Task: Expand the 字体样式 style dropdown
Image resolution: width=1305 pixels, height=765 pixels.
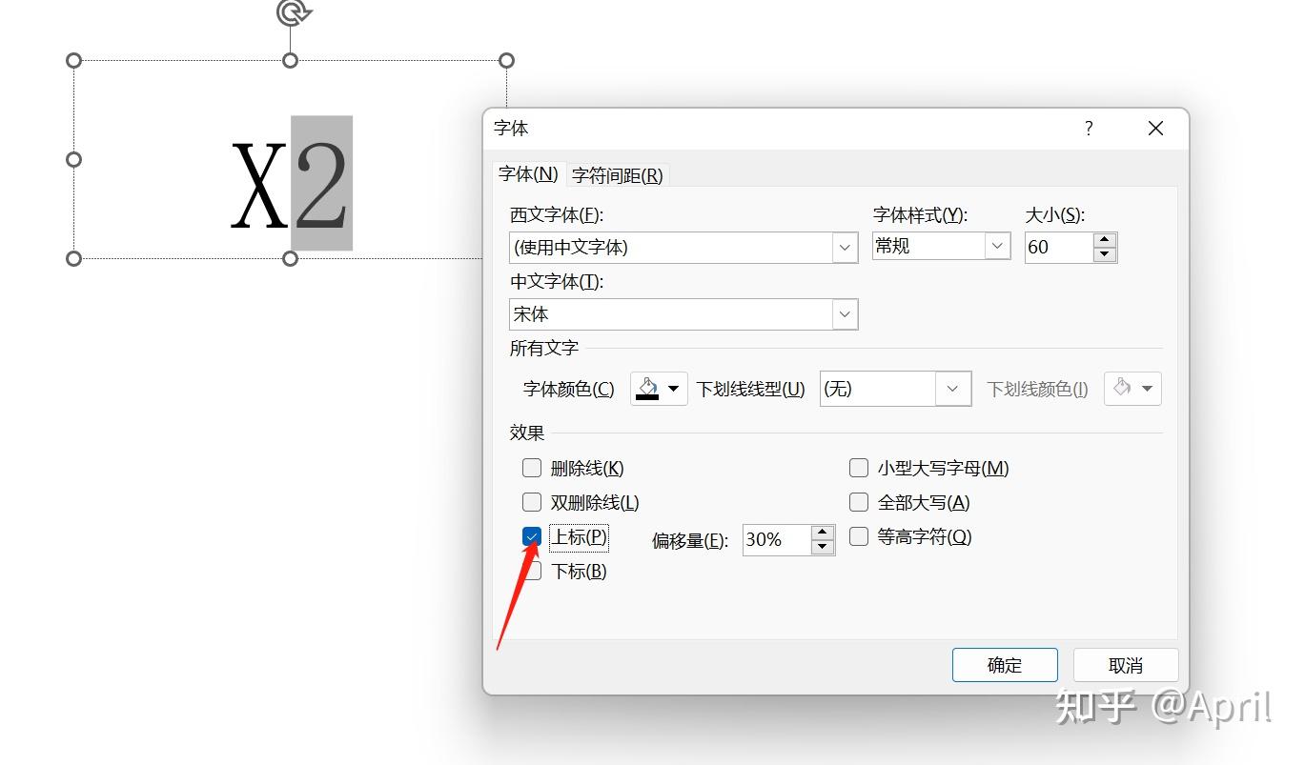Action: pos(997,246)
